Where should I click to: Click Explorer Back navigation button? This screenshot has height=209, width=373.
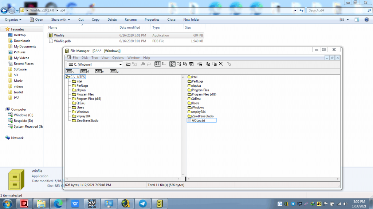point(4,11)
